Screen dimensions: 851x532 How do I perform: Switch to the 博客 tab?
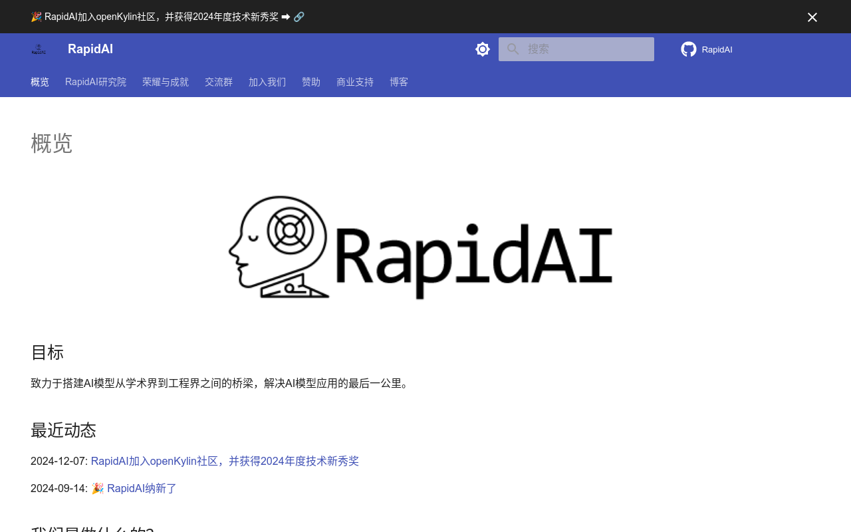point(399,82)
